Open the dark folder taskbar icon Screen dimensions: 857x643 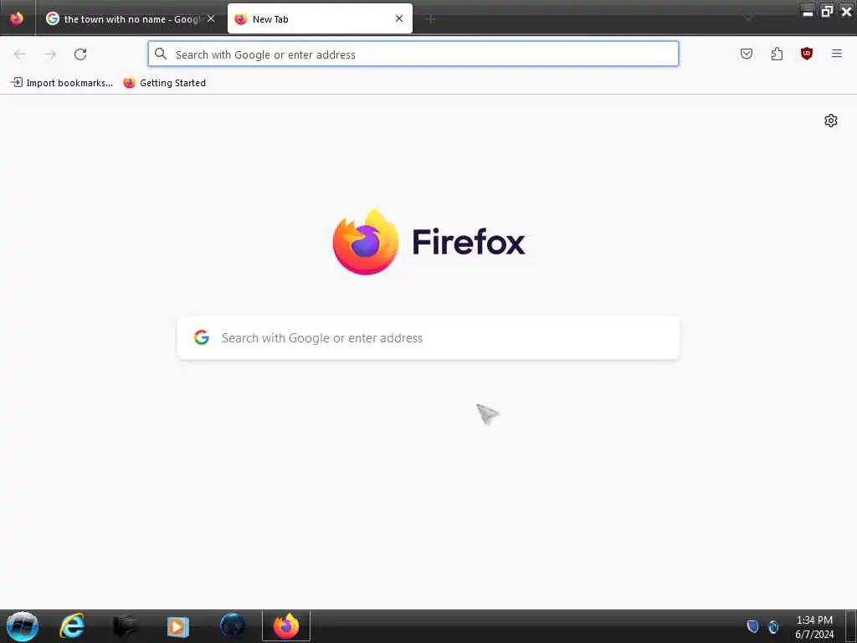[126, 626]
